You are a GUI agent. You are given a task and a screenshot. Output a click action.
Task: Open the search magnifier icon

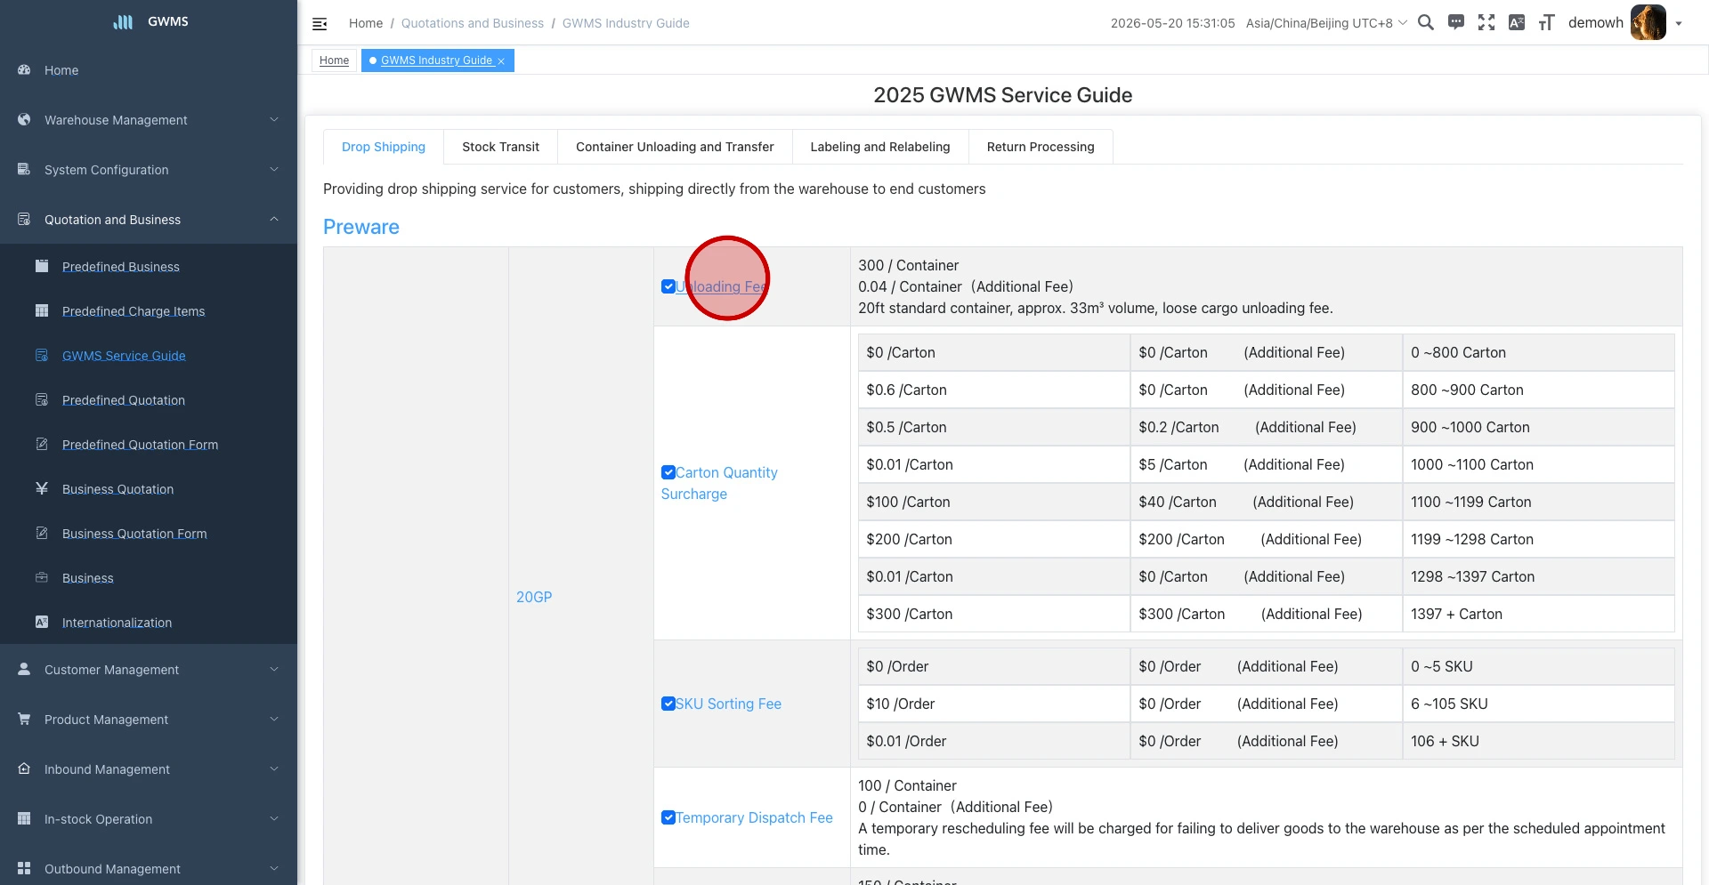[x=1426, y=23]
